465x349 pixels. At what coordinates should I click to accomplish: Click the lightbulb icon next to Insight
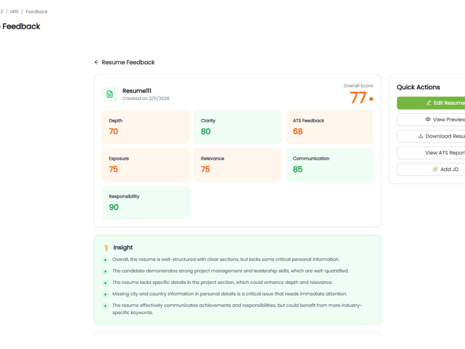point(106,248)
